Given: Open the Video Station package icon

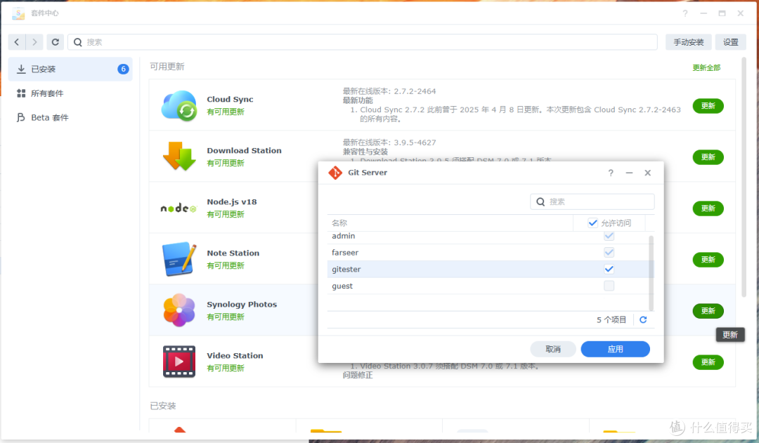Looking at the screenshot, I should [x=179, y=362].
